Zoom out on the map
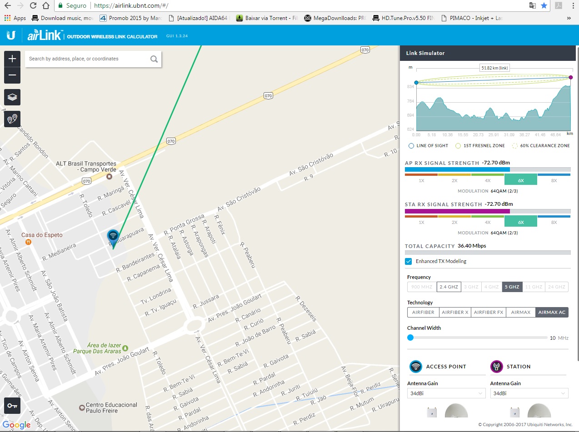 pyautogui.click(x=12, y=75)
